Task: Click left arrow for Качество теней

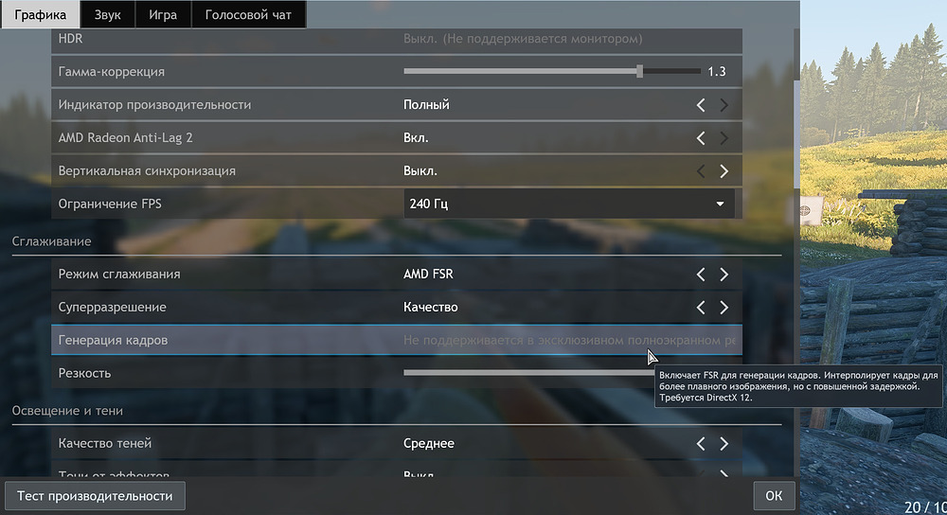Action: [x=701, y=444]
